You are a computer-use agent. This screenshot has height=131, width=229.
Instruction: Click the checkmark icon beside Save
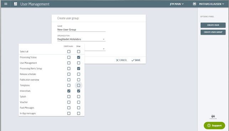pos(133,60)
